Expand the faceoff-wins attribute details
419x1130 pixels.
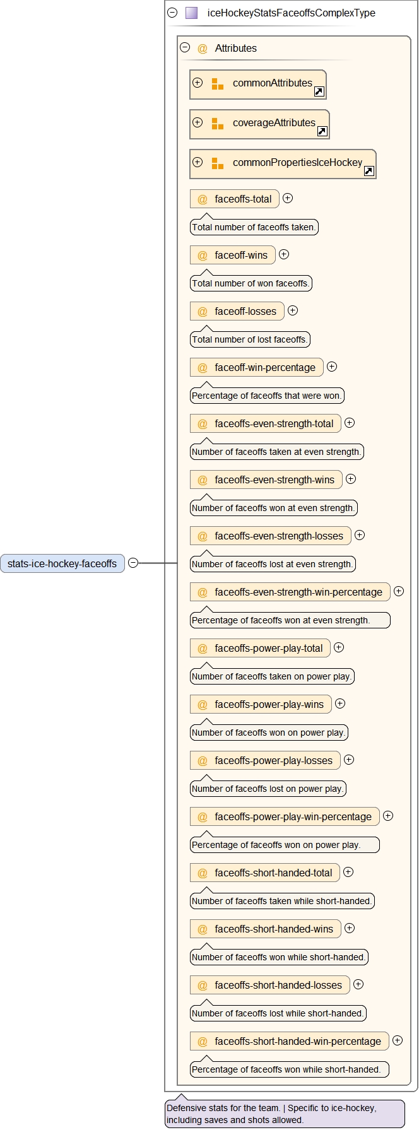coord(284,254)
